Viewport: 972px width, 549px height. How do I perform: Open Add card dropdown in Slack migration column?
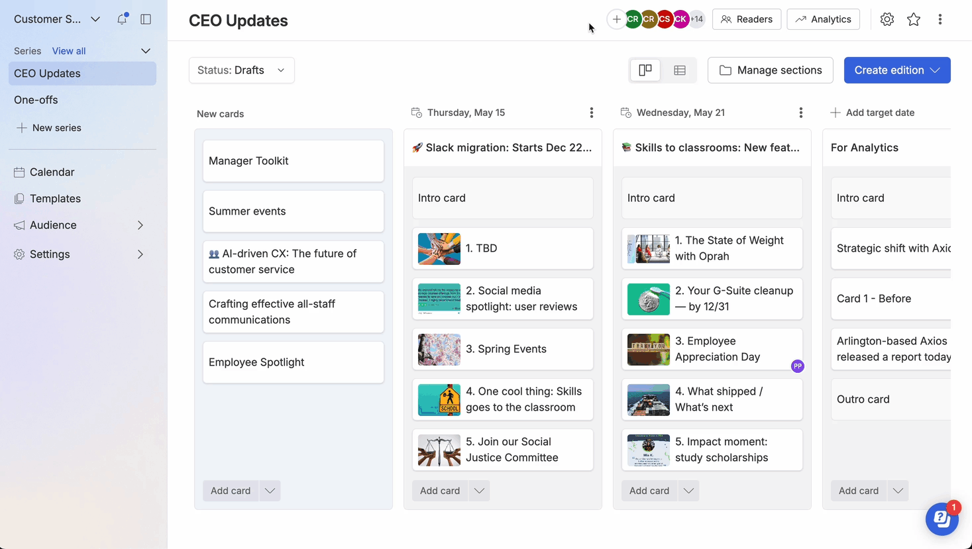[x=479, y=491]
